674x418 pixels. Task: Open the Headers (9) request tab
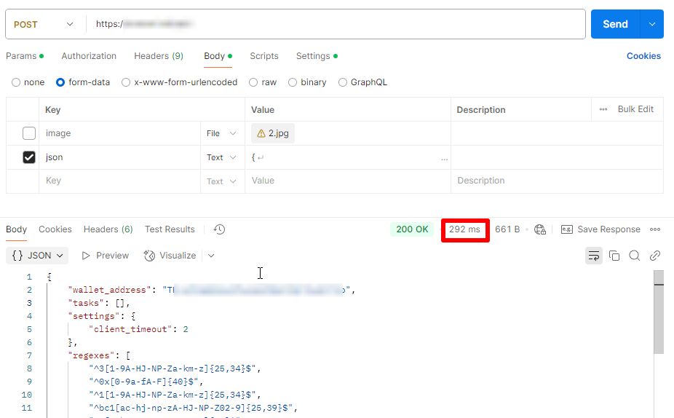159,56
